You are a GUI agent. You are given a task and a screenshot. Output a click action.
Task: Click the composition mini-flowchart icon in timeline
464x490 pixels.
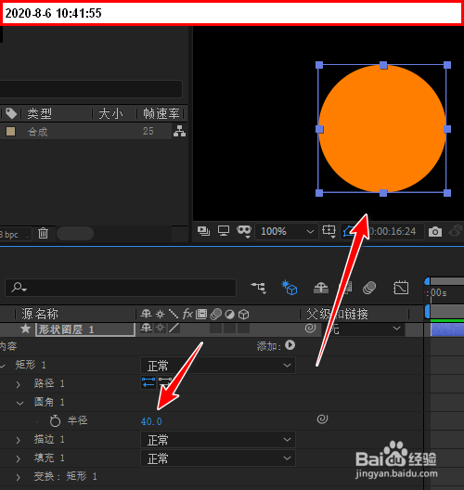click(x=258, y=288)
